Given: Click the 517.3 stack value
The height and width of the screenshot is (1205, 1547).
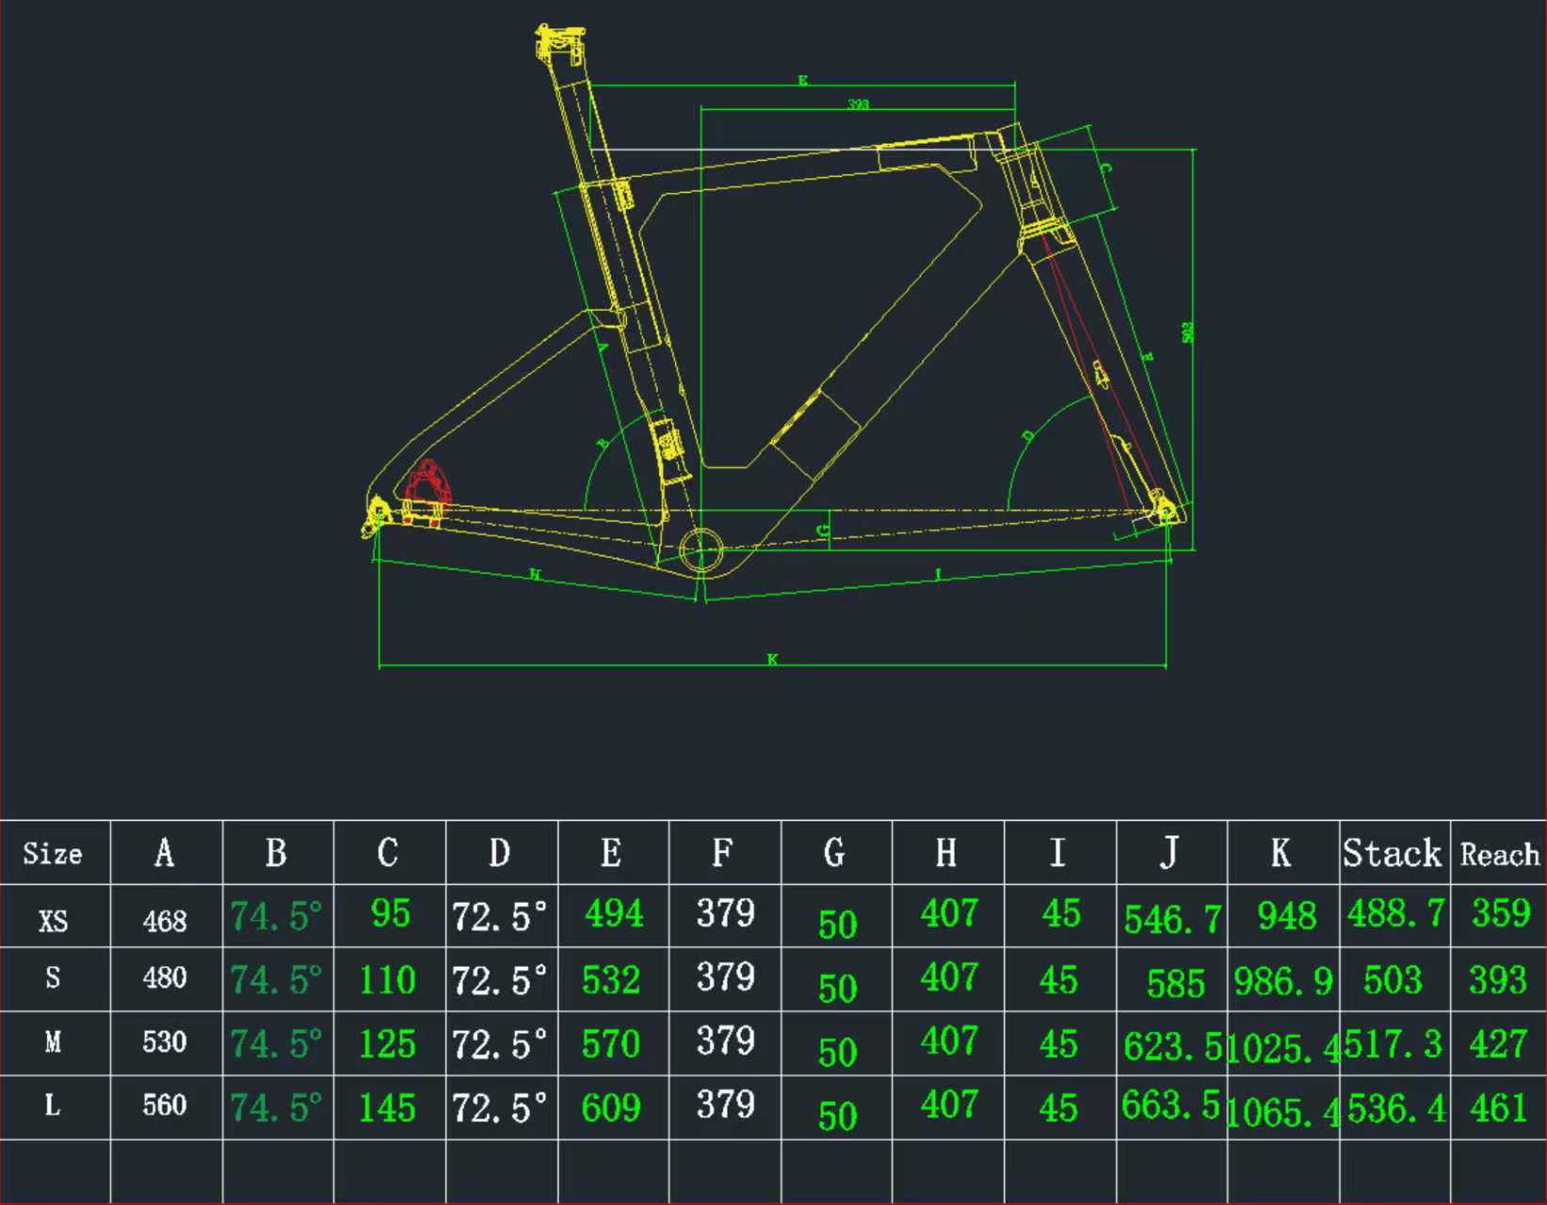Looking at the screenshot, I should pos(1394,1044).
